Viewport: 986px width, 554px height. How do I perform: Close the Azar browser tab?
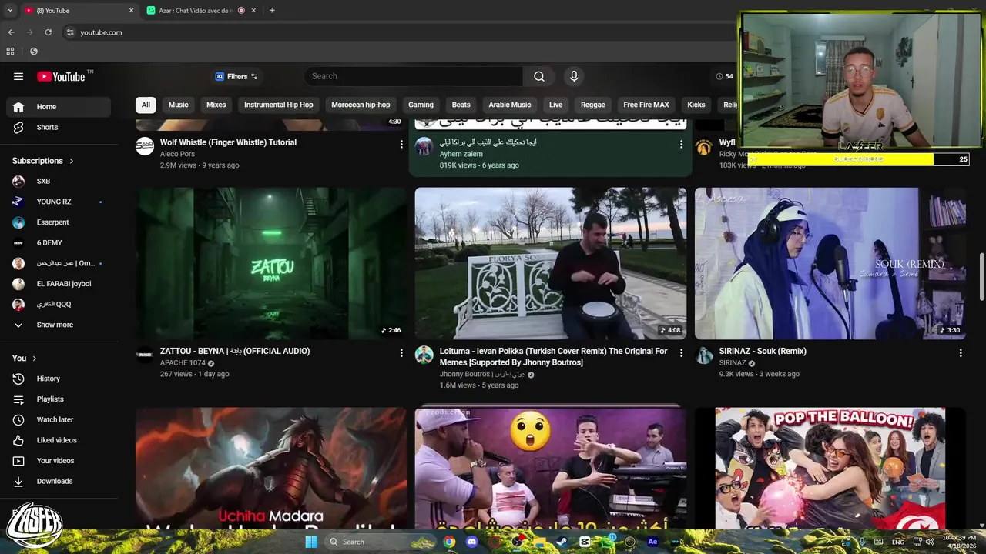pos(254,11)
